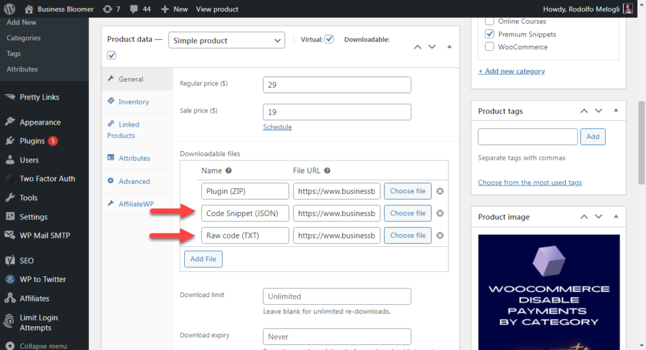Move Product image panel up
The height and width of the screenshot is (350, 646).
[x=584, y=217]
